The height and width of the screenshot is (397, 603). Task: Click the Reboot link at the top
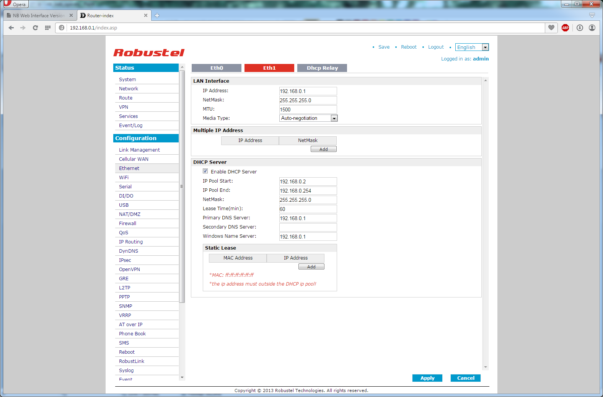point(409,47)
